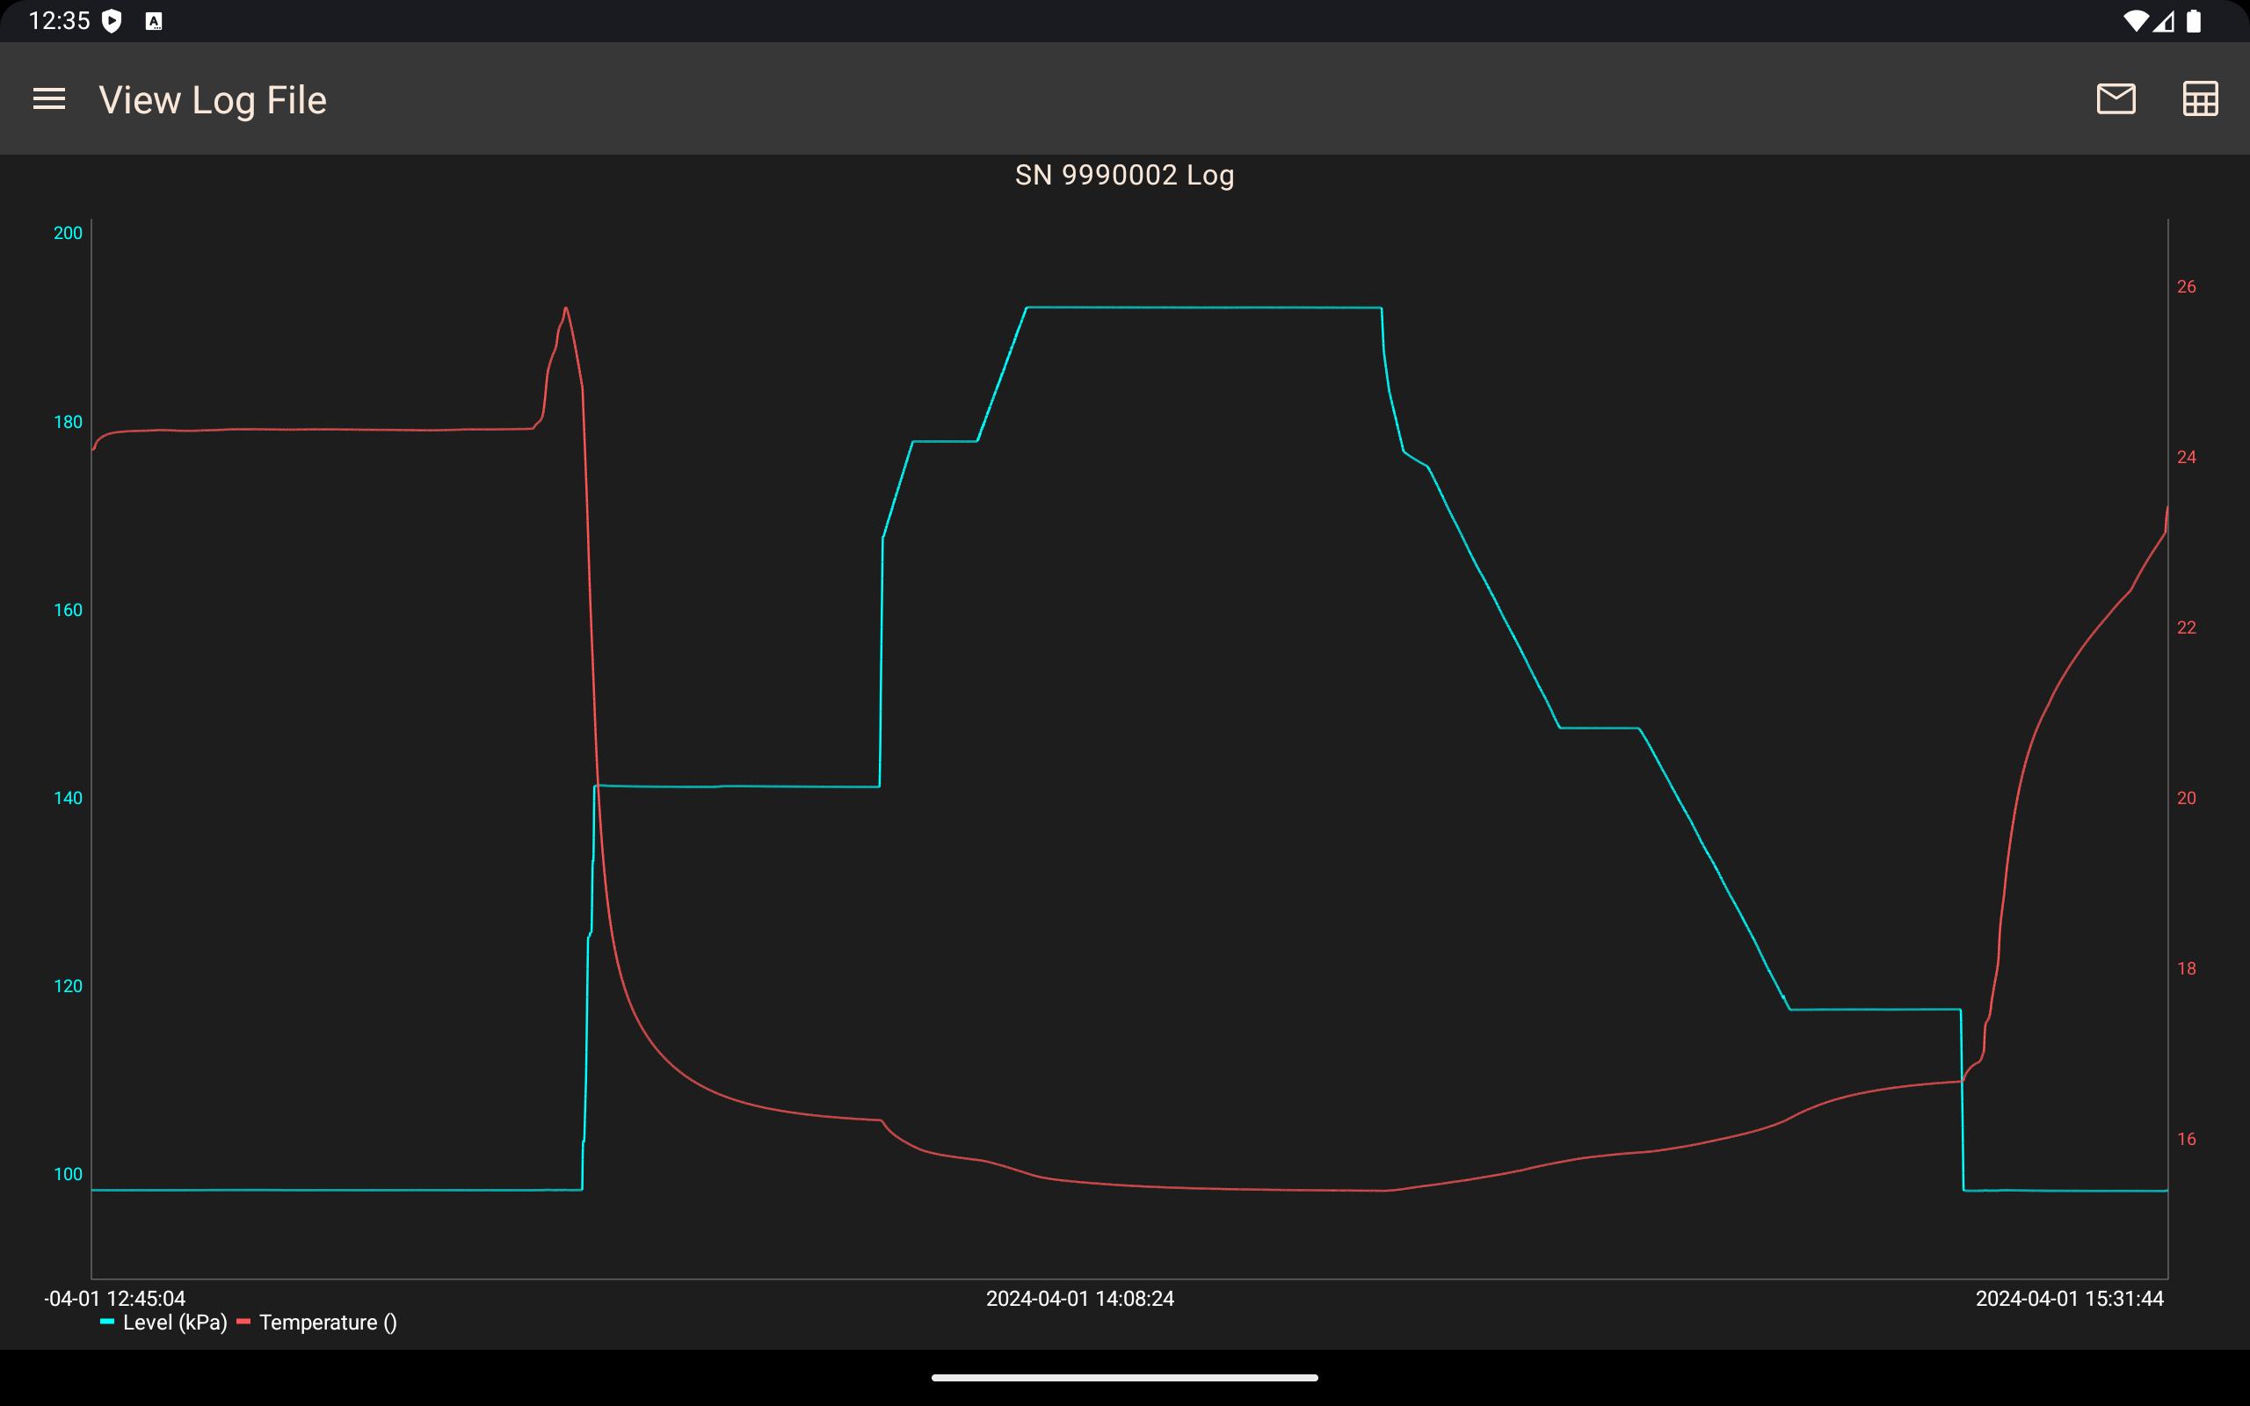Tap the 100 label on the level axis
2250x1406 pixels.
pos(68,1173)
